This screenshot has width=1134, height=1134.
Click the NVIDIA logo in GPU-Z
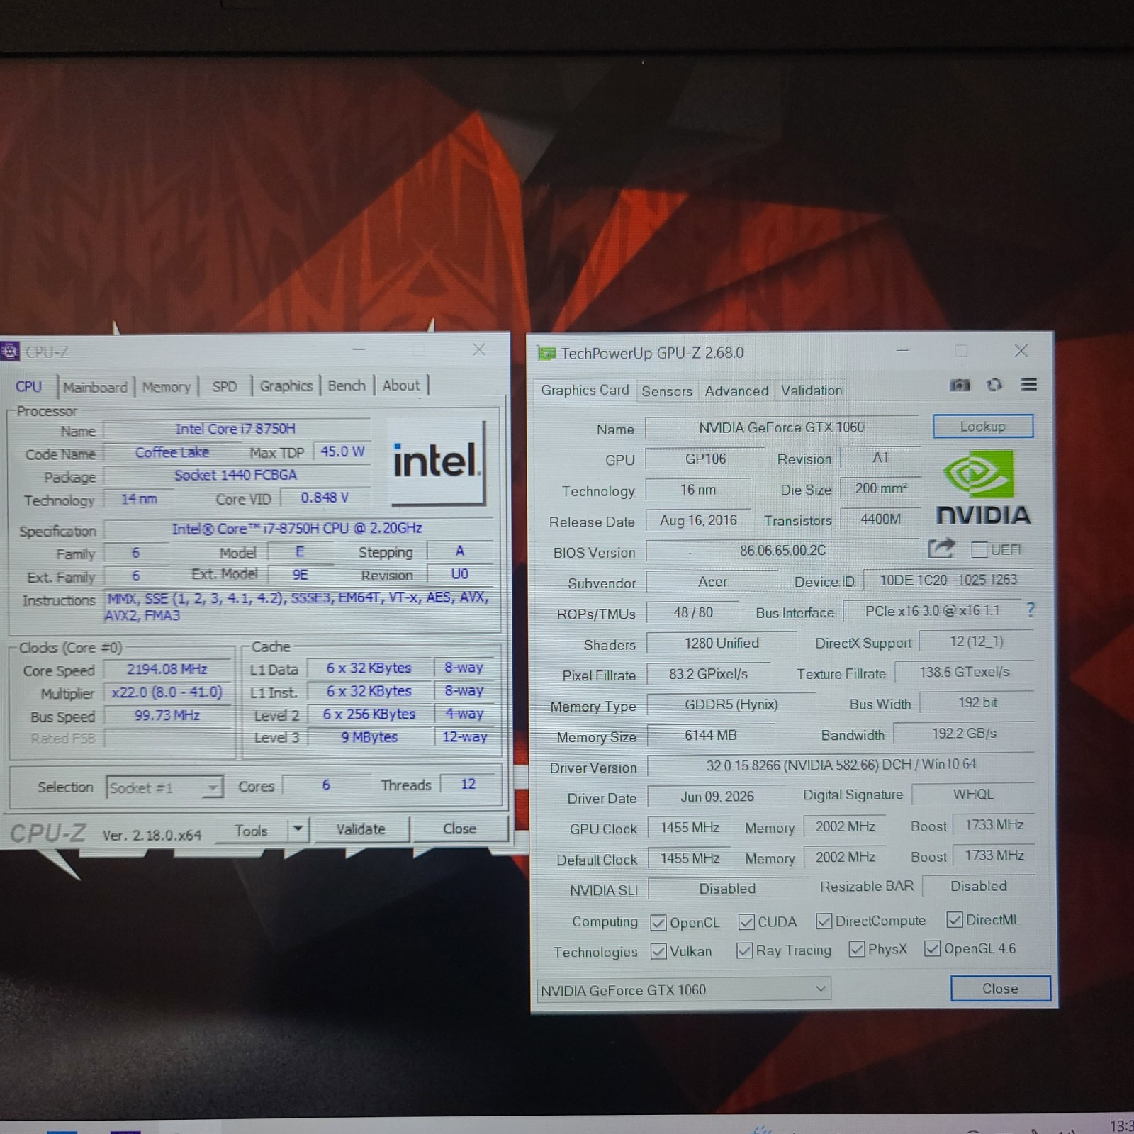(982, 488)
